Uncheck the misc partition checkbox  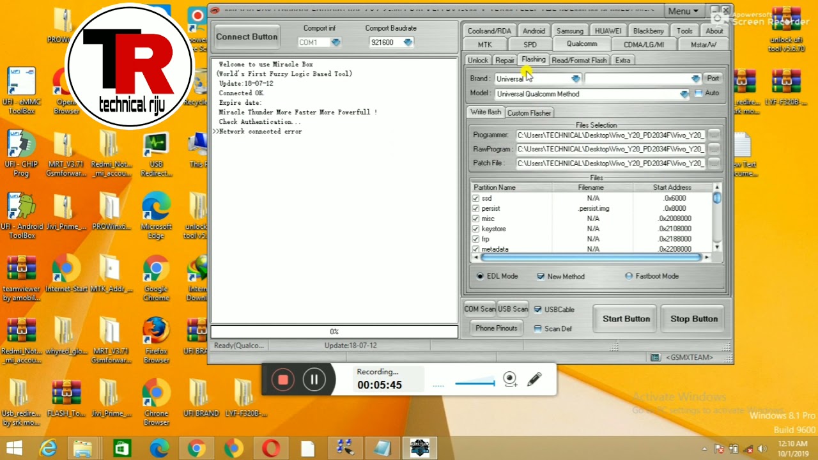[475, 218]
